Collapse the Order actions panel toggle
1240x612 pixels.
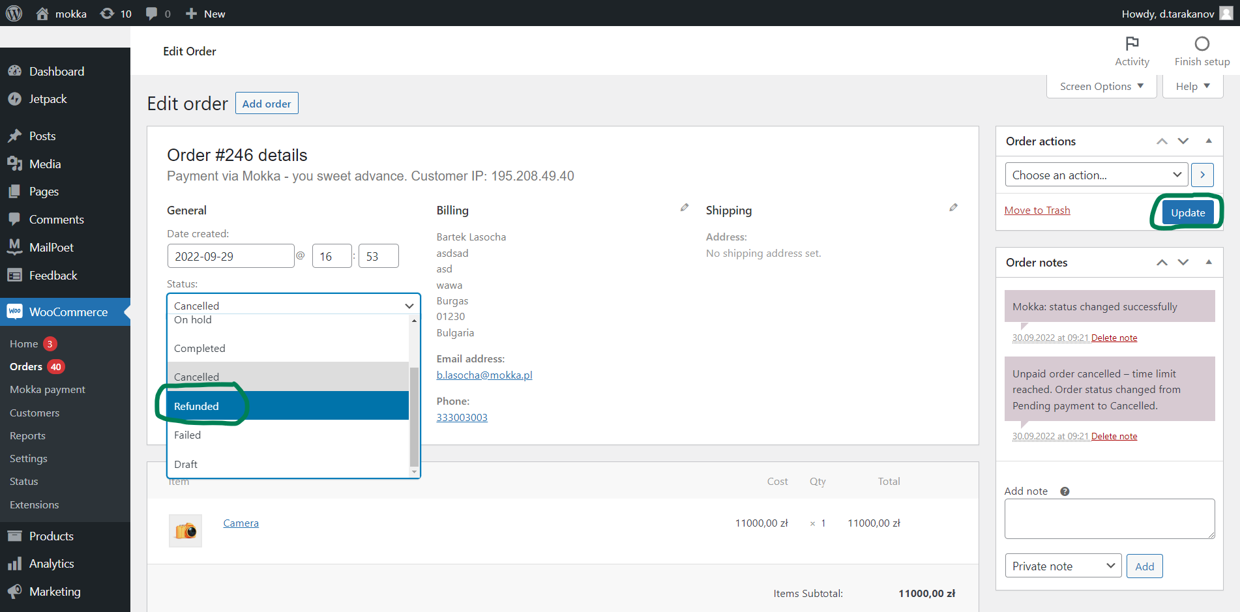click(1209, 141)
